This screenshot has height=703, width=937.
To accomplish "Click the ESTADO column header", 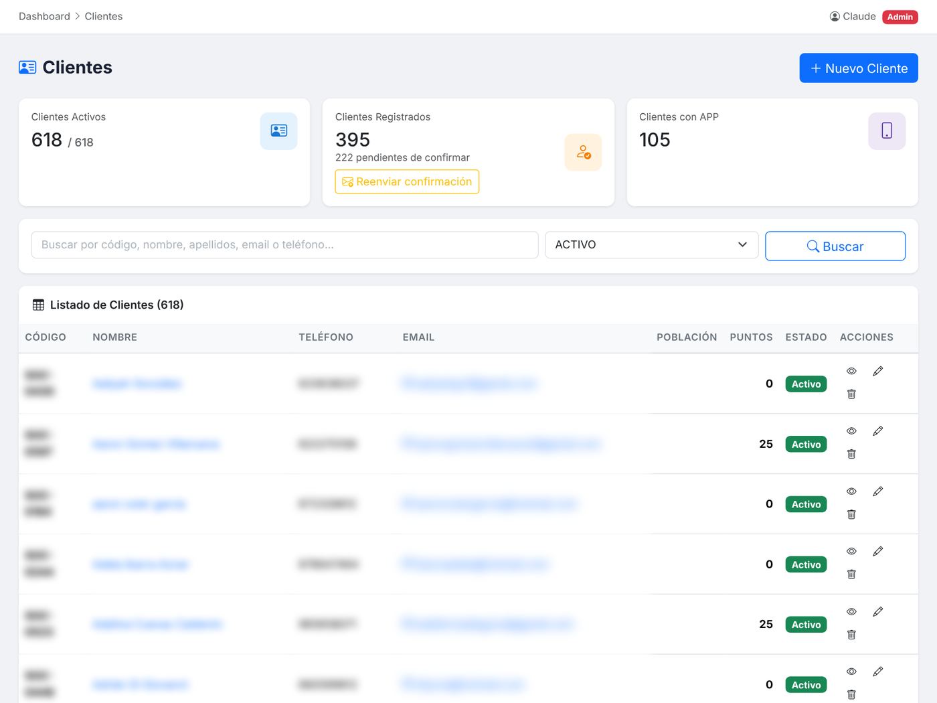I will [806, 337].
